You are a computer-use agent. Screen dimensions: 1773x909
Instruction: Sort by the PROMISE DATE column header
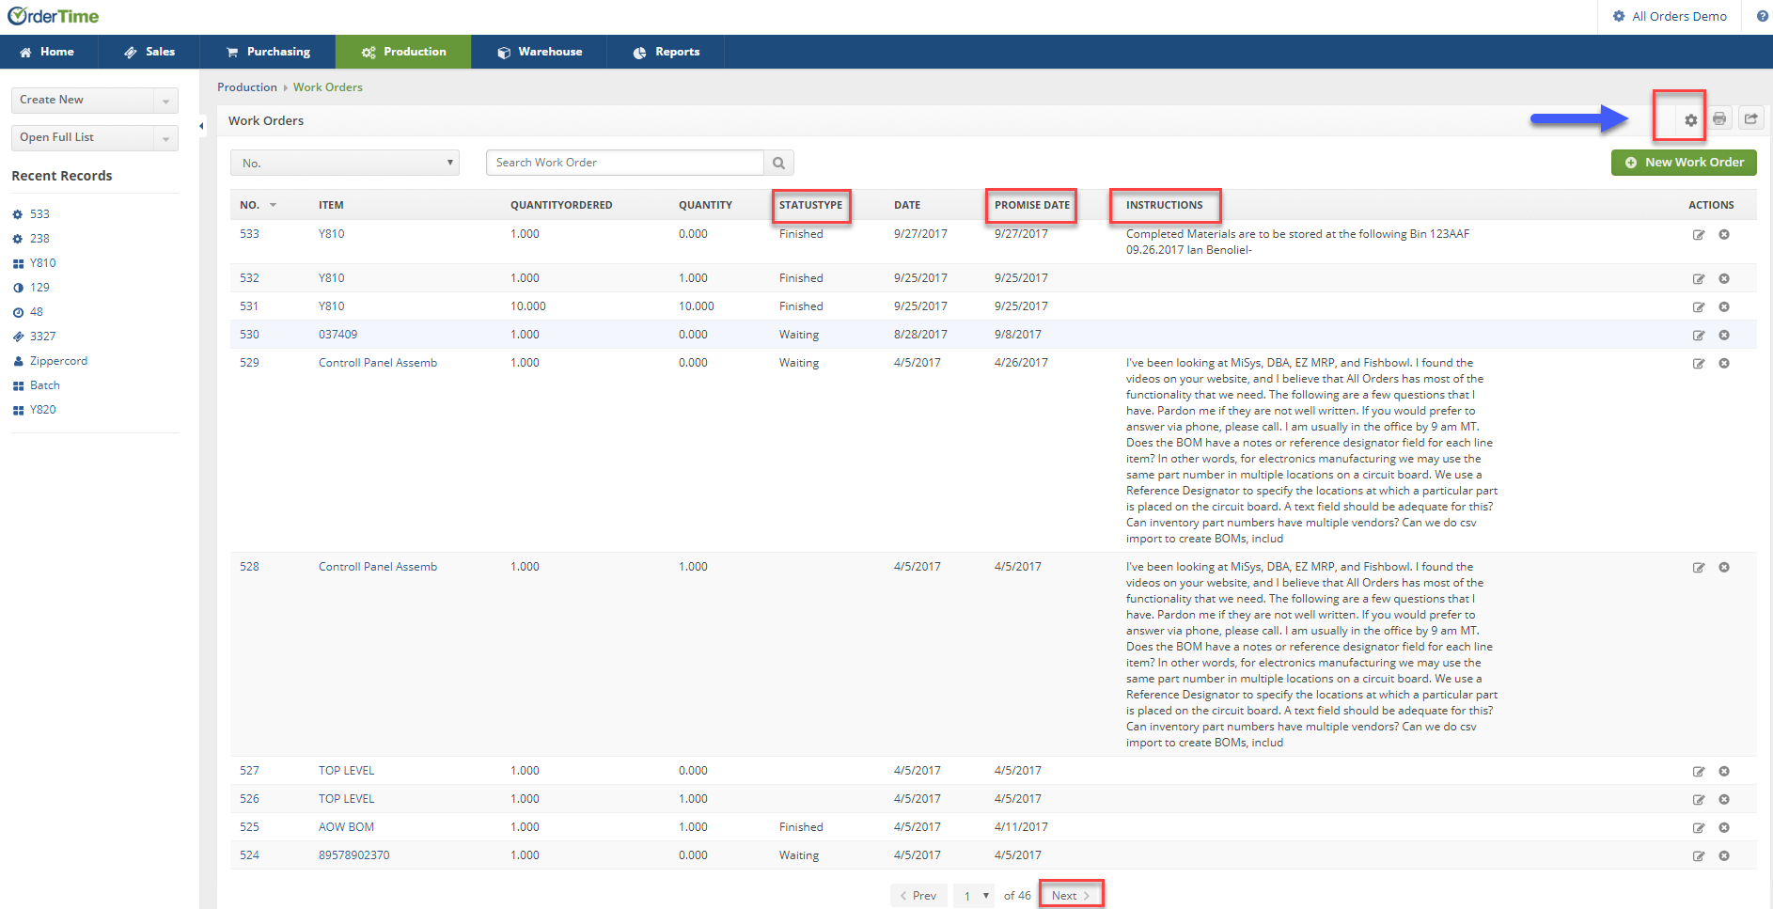[x=1032, y=205]
